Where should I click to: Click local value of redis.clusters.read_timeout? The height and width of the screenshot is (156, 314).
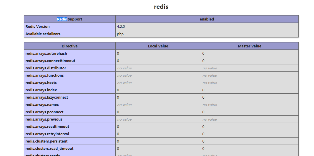coord(118,149)
